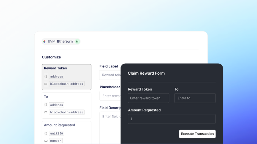Select the EVM Ethereum network chip

61,42
